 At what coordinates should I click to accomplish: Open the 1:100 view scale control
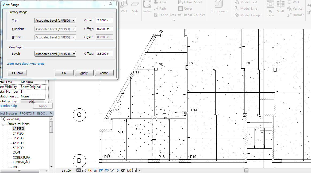(x=66, y=170)
